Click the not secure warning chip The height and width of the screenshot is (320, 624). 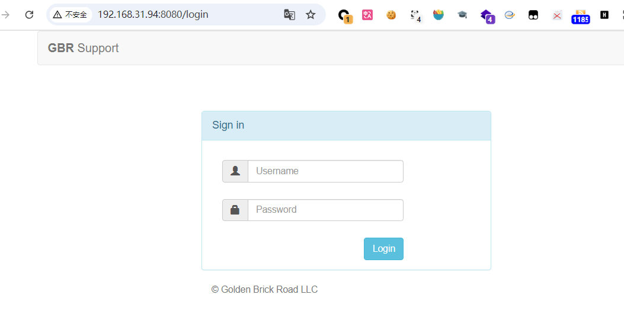(71, 15)
